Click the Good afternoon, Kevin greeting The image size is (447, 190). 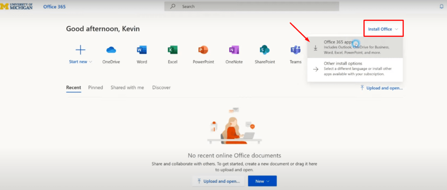coord(103,29)
